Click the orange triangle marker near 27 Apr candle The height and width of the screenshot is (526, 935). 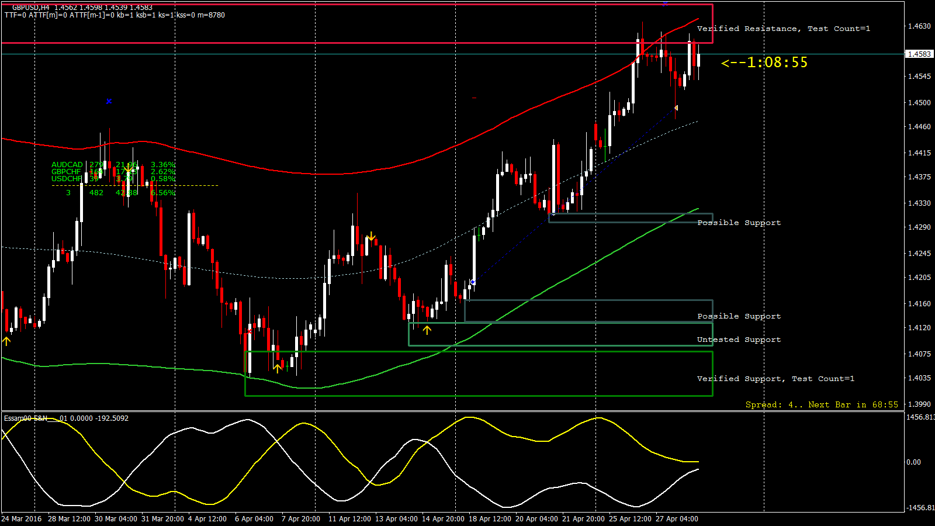click(x=676, y=108)
